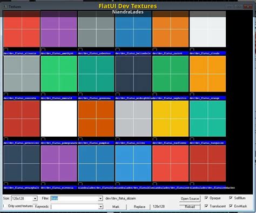Image resolution: width=256 pixels, height=213 pixels.
Task: Click the Open Source button
Action: point(190,198)
